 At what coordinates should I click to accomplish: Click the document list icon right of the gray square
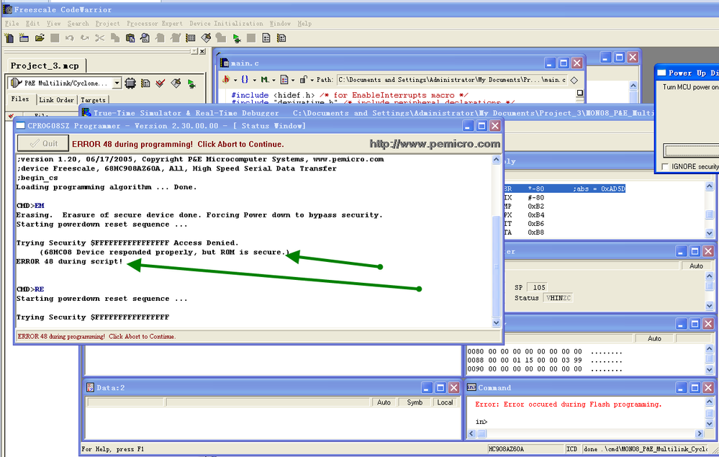266,38
